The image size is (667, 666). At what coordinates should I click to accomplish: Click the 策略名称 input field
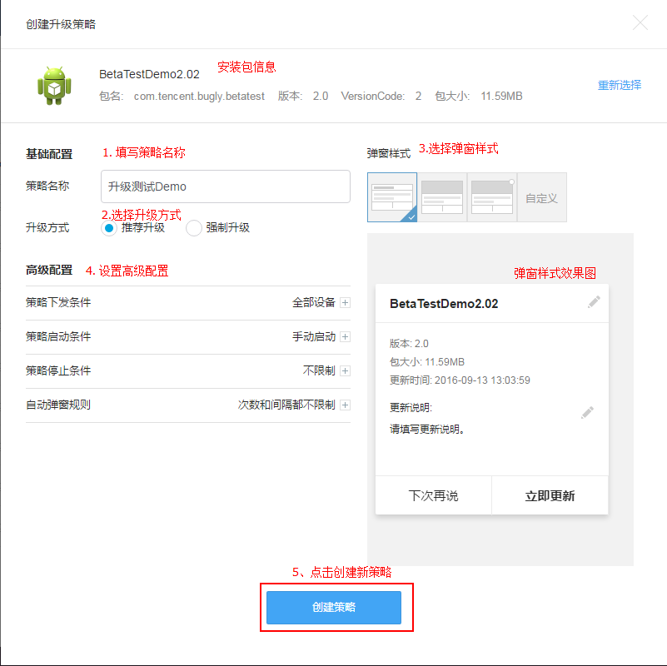[x=225, y=186]
